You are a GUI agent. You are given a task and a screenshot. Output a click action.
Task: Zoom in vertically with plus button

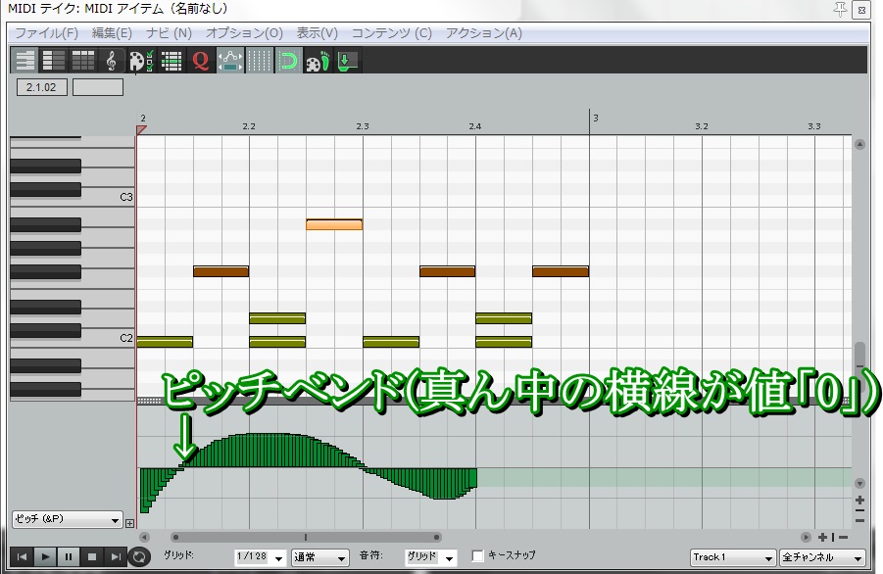click(859, 500)
